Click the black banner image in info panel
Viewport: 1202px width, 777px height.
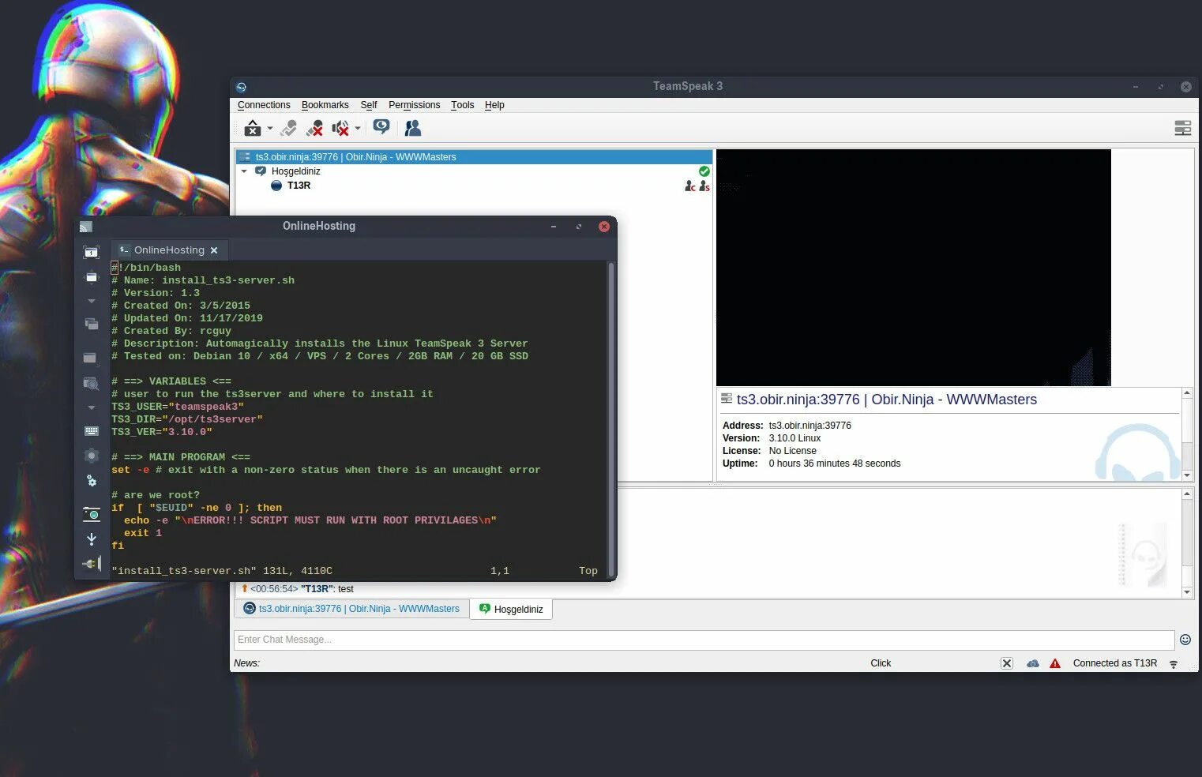coord(913,268)
